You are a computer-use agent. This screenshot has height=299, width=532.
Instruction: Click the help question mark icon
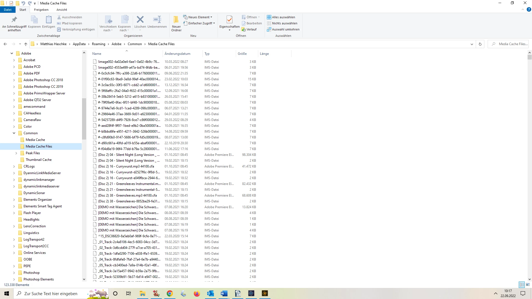529,9
